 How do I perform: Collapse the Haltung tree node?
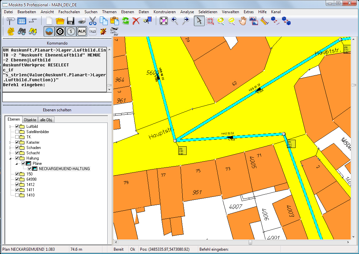tap(10, 158)
